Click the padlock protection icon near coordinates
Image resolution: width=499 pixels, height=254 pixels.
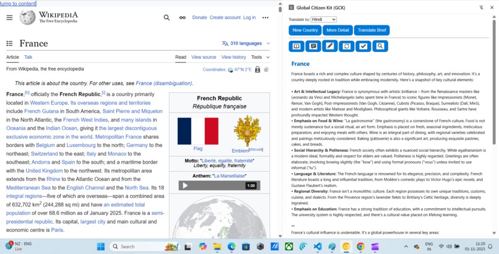click(258, 69)
